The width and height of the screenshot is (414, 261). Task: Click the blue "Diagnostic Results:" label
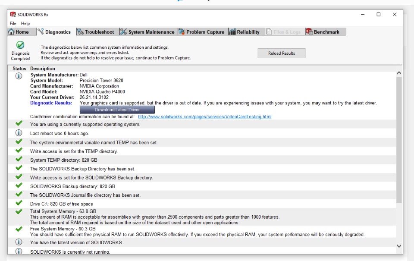(x=51, y=103)
